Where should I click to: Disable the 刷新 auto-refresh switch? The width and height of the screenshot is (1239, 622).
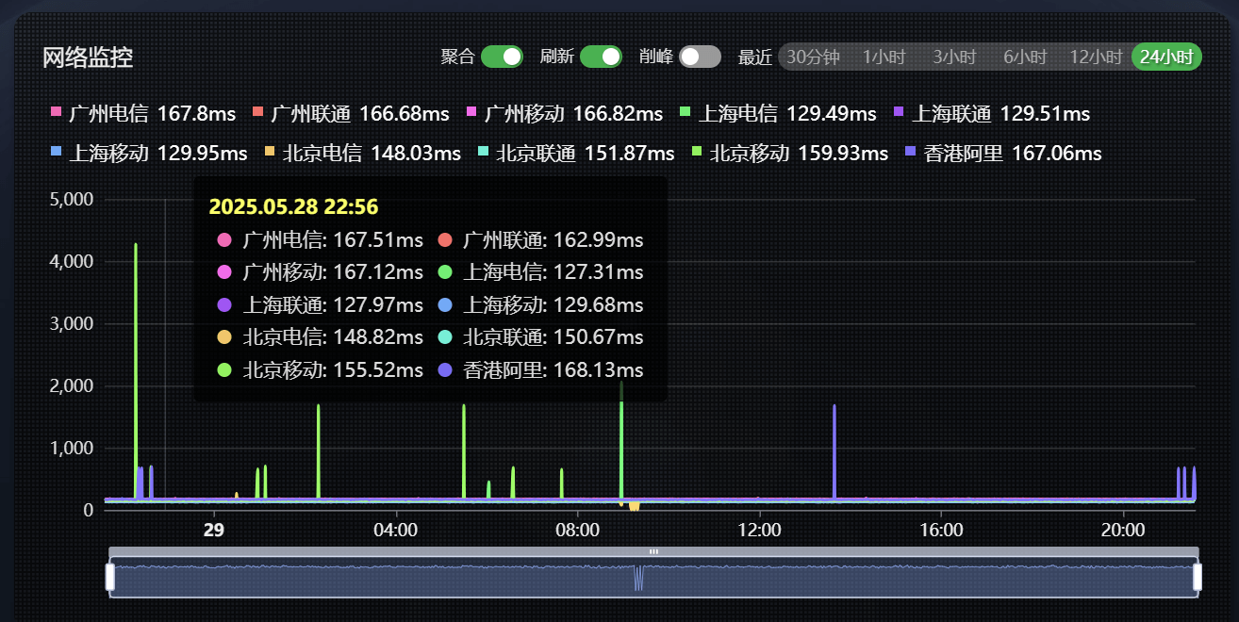(x=601, y=57)
